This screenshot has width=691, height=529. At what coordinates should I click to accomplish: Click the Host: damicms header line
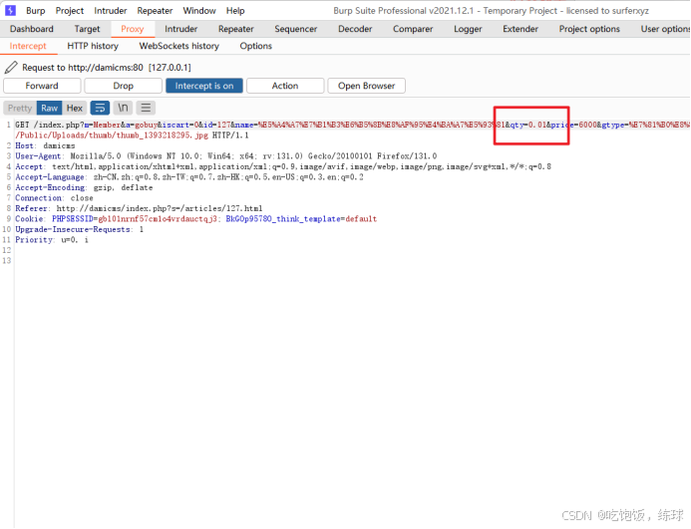click(45, 145)
